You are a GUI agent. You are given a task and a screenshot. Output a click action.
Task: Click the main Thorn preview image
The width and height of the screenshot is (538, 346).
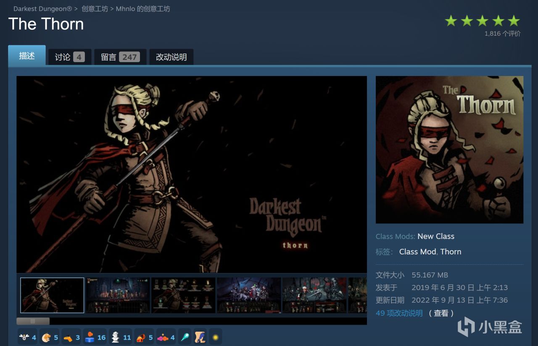(x=192, y=174)
